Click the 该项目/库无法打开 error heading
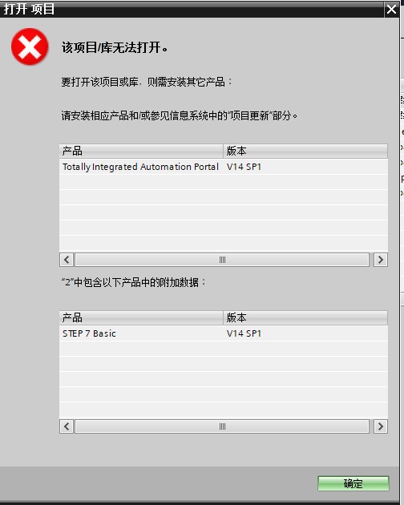This screenshot has width=404, height=505. point(115,47)
